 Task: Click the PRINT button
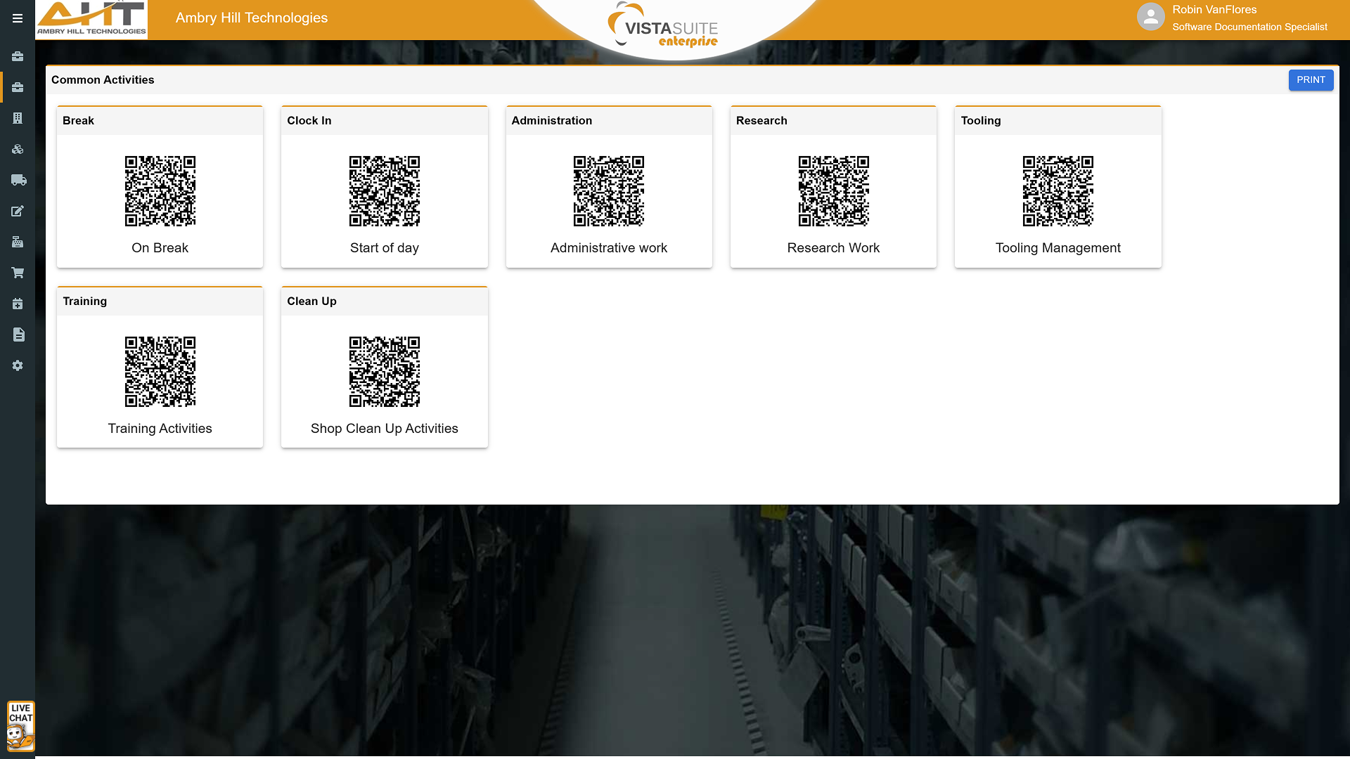[1311, 80]
